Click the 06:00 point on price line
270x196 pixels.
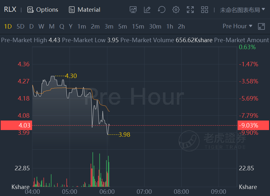[107, 132]
